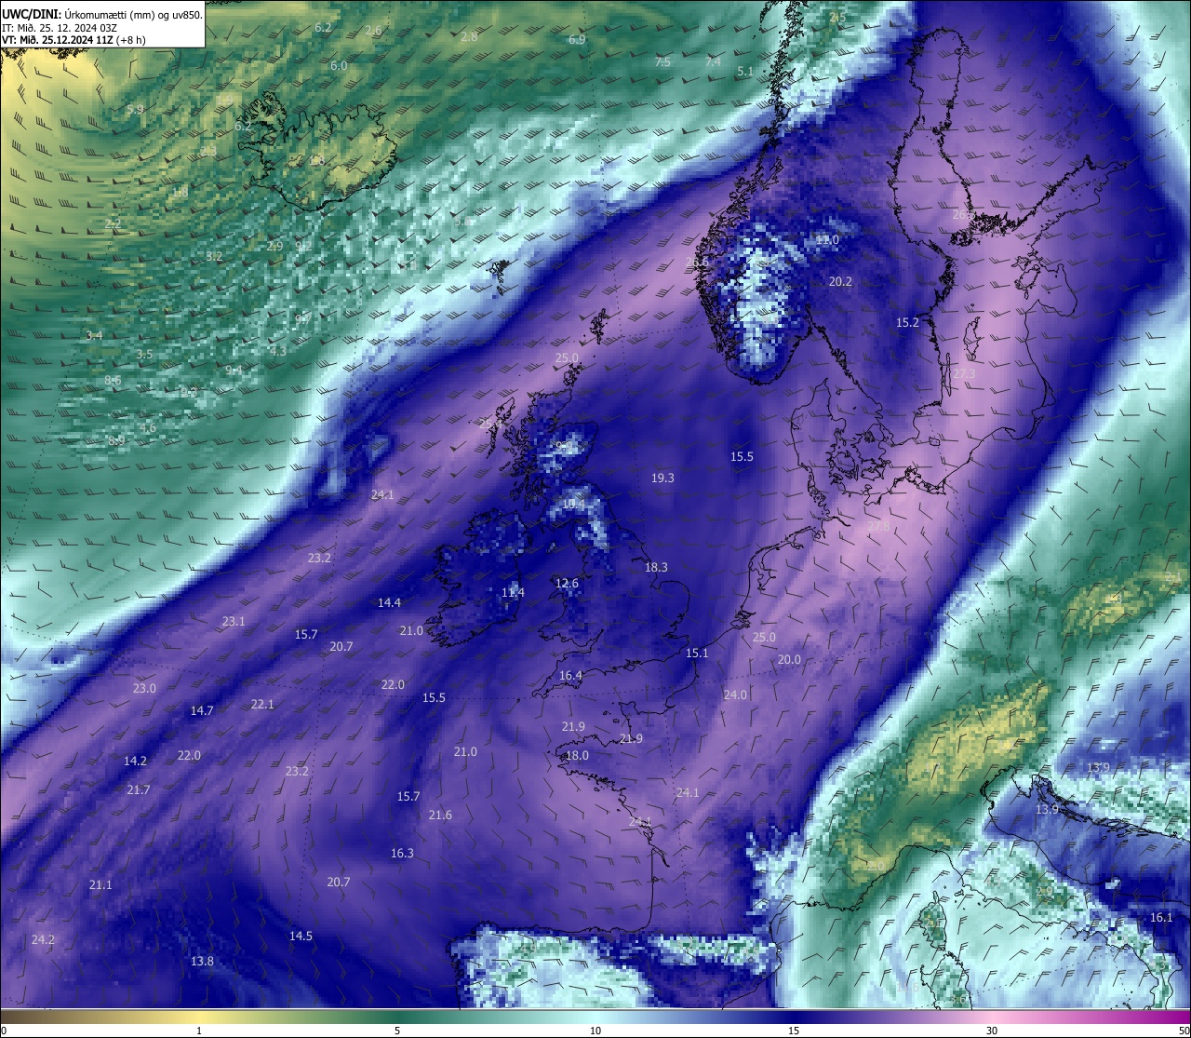Click the 6.0 value north of Iceland
1191x1038 pixels.
coord(339,65)
